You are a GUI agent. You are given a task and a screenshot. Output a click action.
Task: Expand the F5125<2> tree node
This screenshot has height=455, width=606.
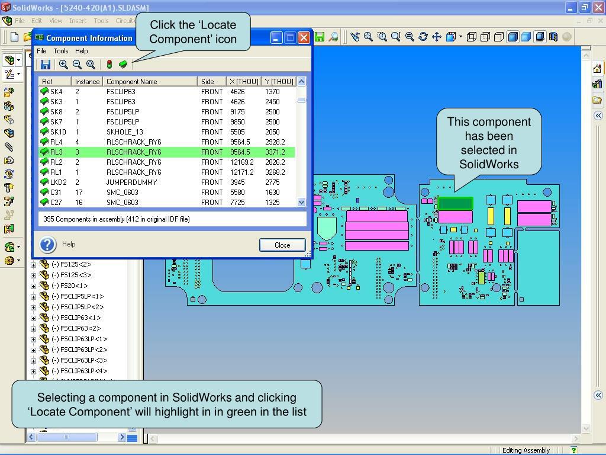[33, 265]
